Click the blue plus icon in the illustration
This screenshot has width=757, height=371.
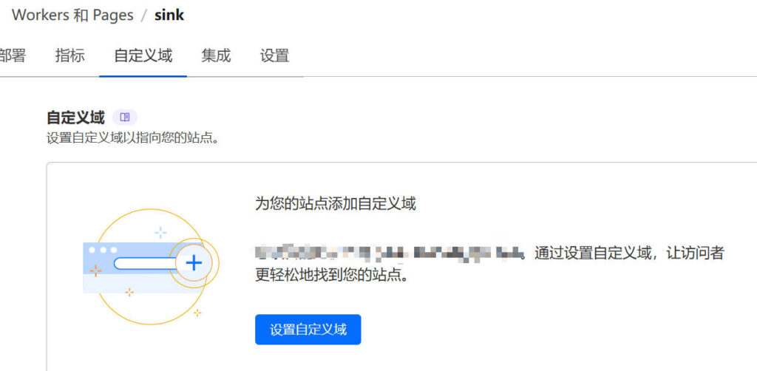194,263
